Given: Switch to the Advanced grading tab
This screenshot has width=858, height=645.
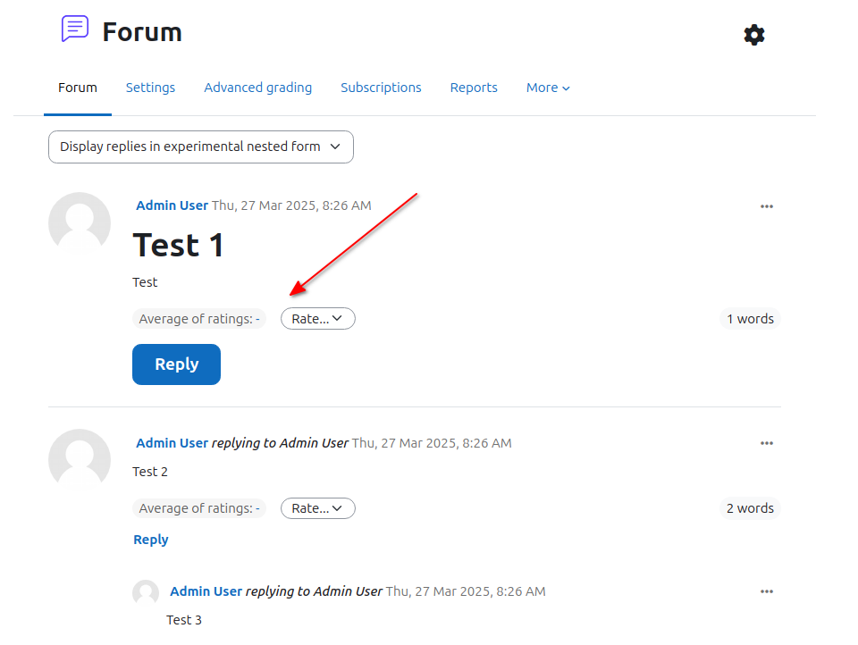Looking at the screenshot, I should pos(257,88).
